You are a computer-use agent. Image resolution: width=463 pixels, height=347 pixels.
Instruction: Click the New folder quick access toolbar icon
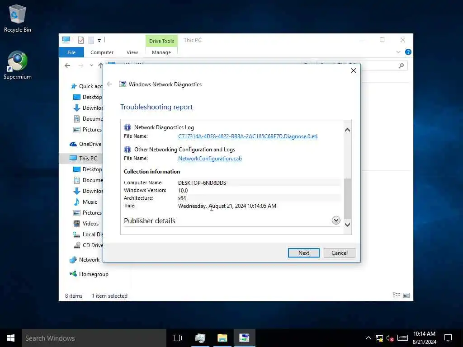91,40
